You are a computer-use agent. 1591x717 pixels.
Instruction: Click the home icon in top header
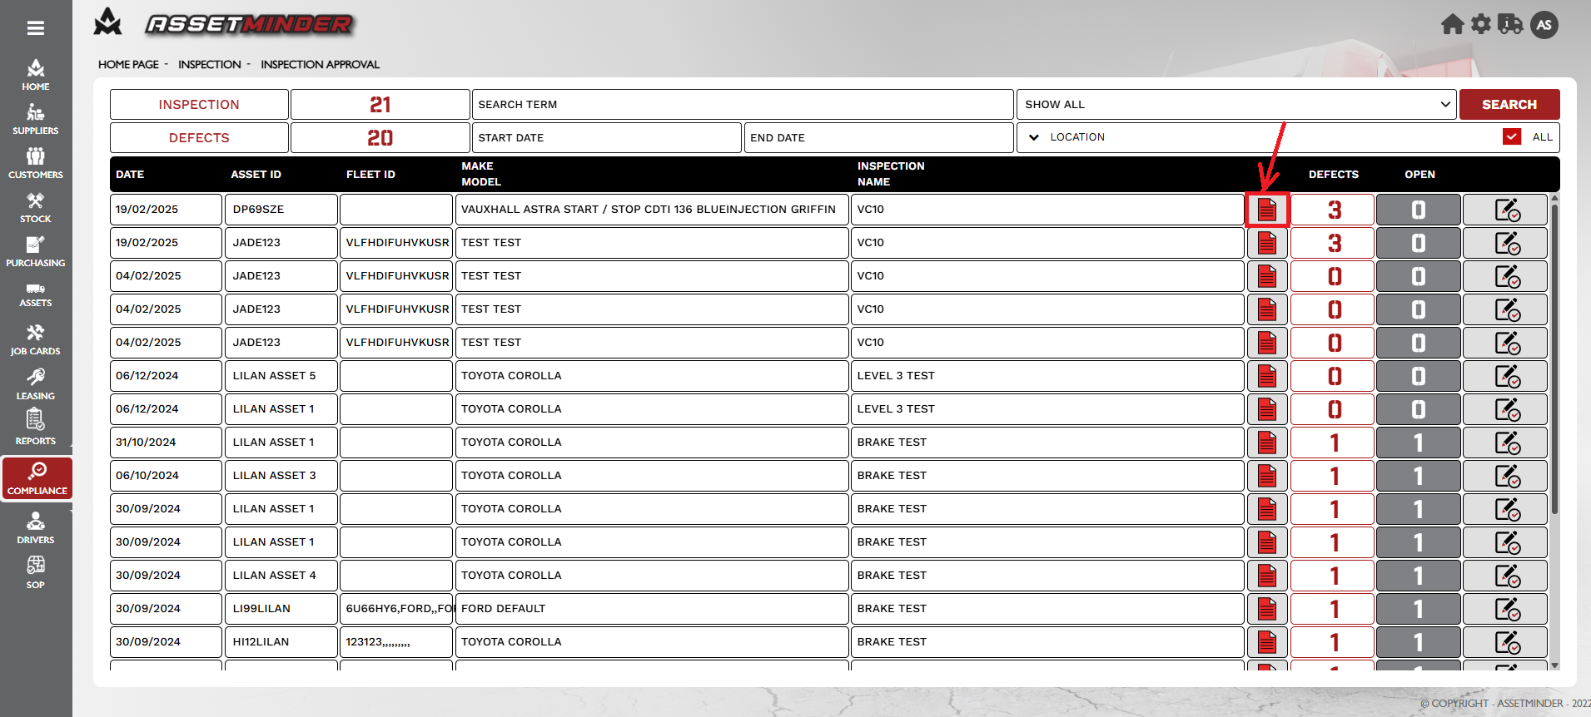1453,24
